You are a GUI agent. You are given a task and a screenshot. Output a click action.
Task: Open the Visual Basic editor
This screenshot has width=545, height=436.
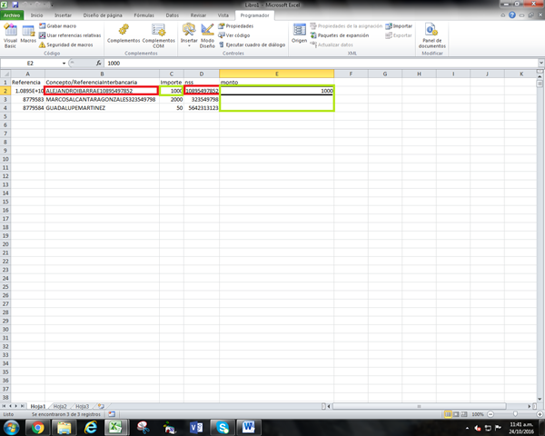(x=10, y=35)
